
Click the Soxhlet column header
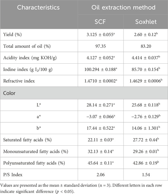146,22
